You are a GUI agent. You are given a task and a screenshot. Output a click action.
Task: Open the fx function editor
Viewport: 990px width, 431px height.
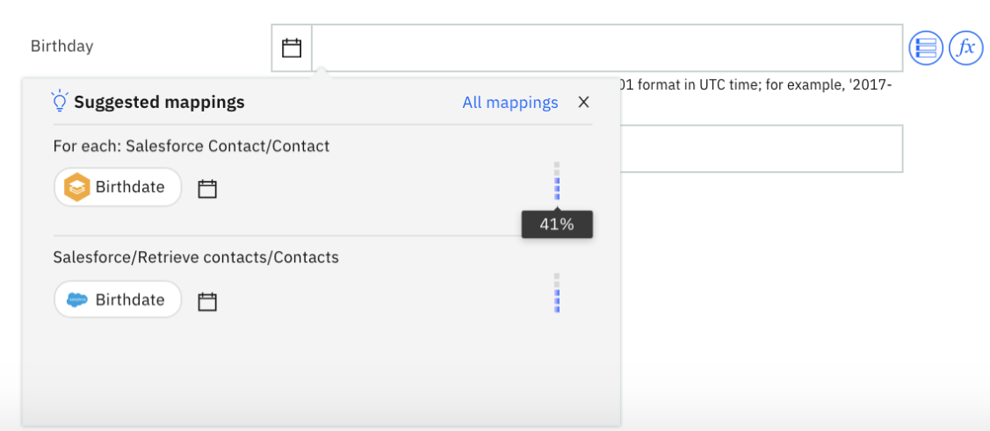tap(965, 47)
